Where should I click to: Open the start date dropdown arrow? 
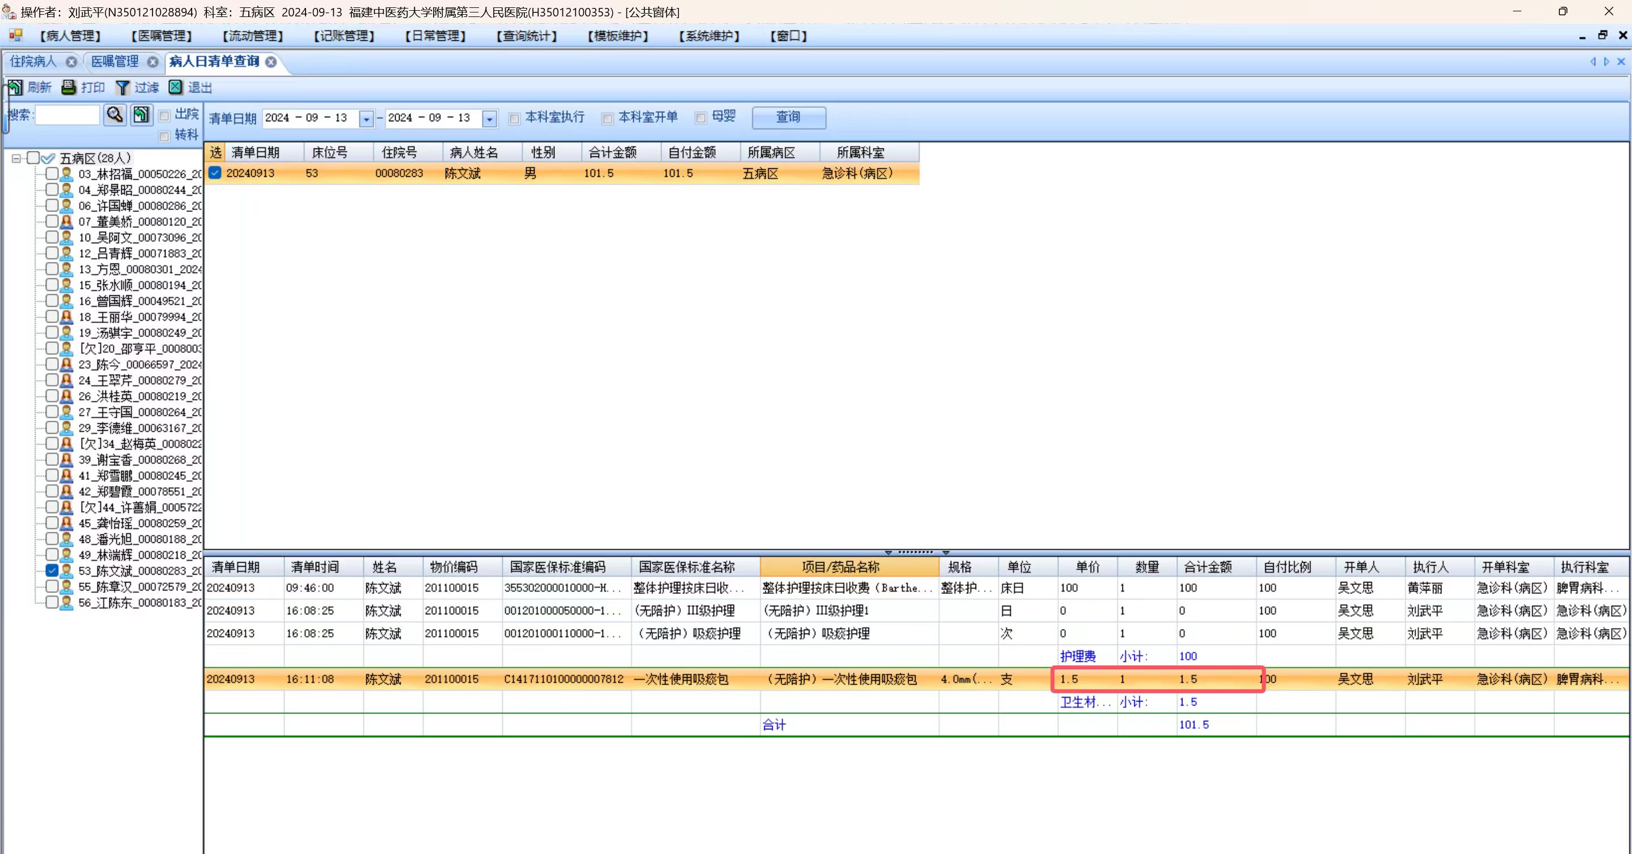point(366,119)
